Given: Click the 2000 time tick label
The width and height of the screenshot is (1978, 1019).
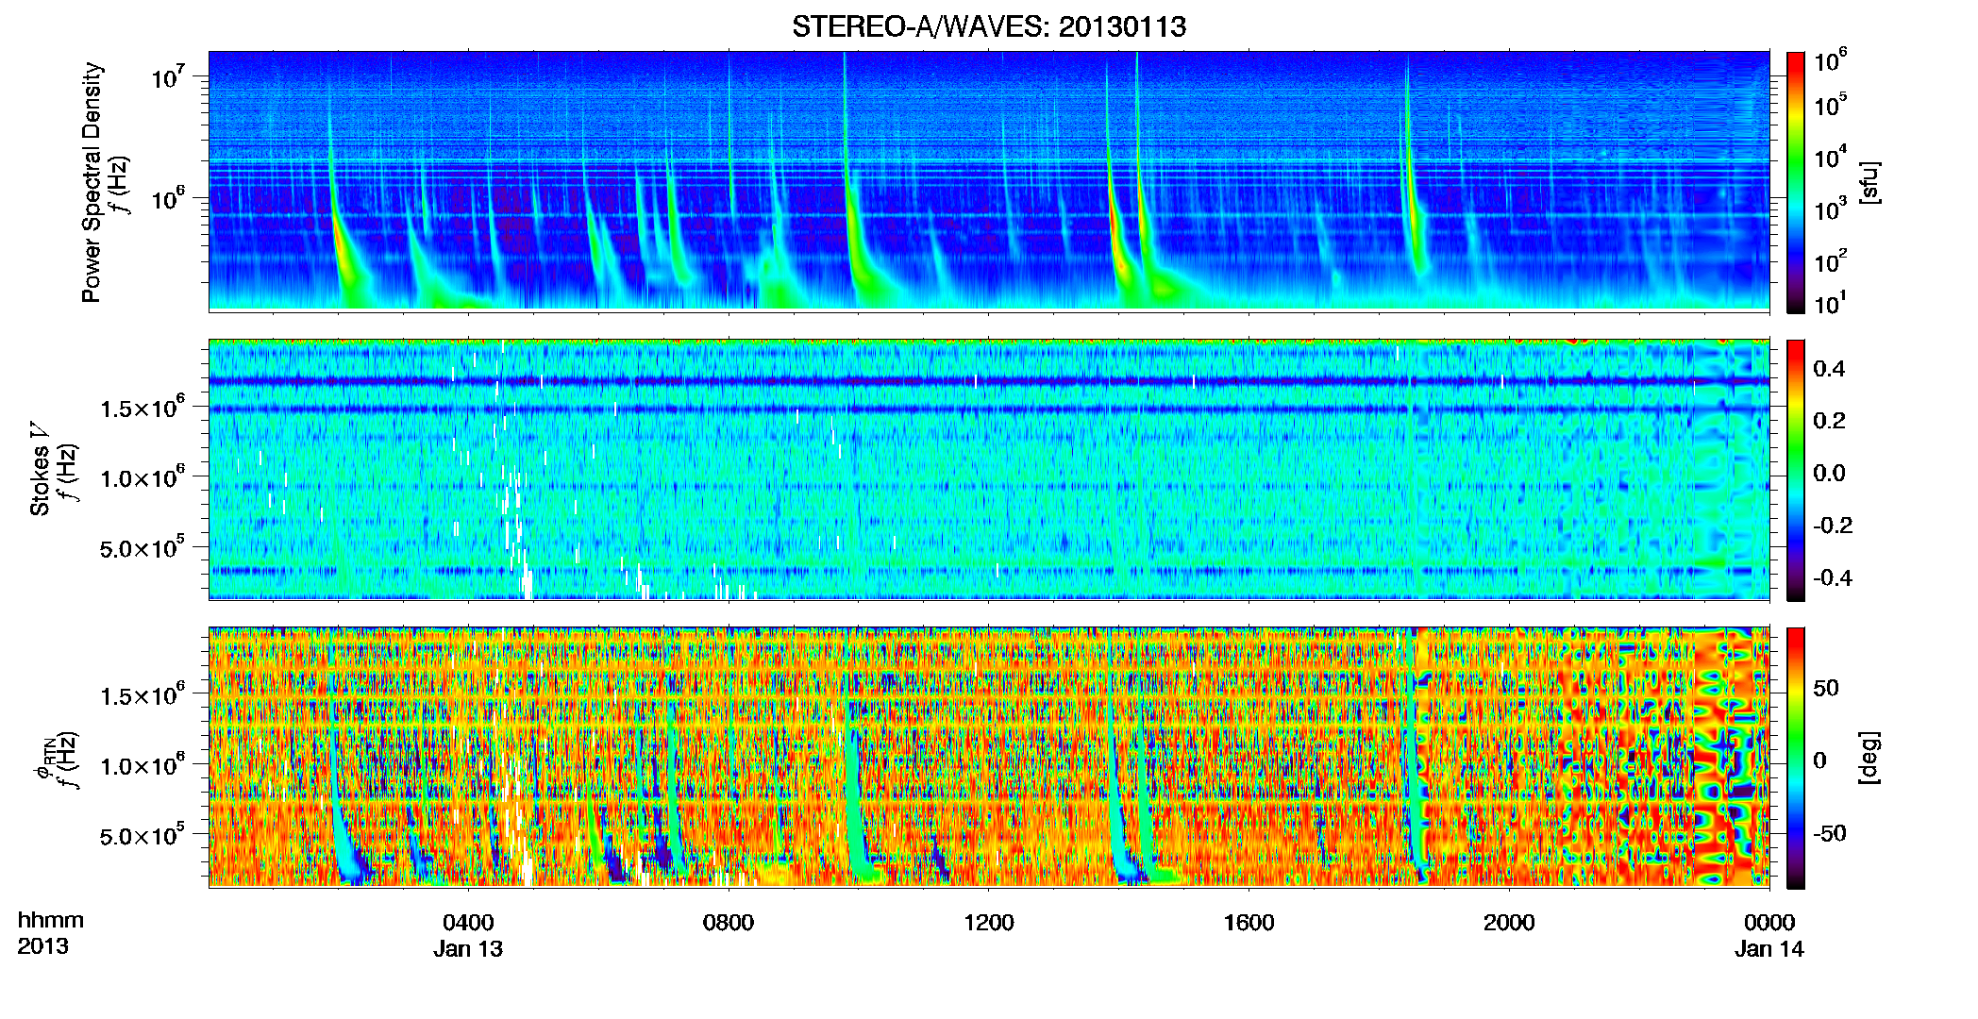Looking at the screenshot, I should point(1509,922).
